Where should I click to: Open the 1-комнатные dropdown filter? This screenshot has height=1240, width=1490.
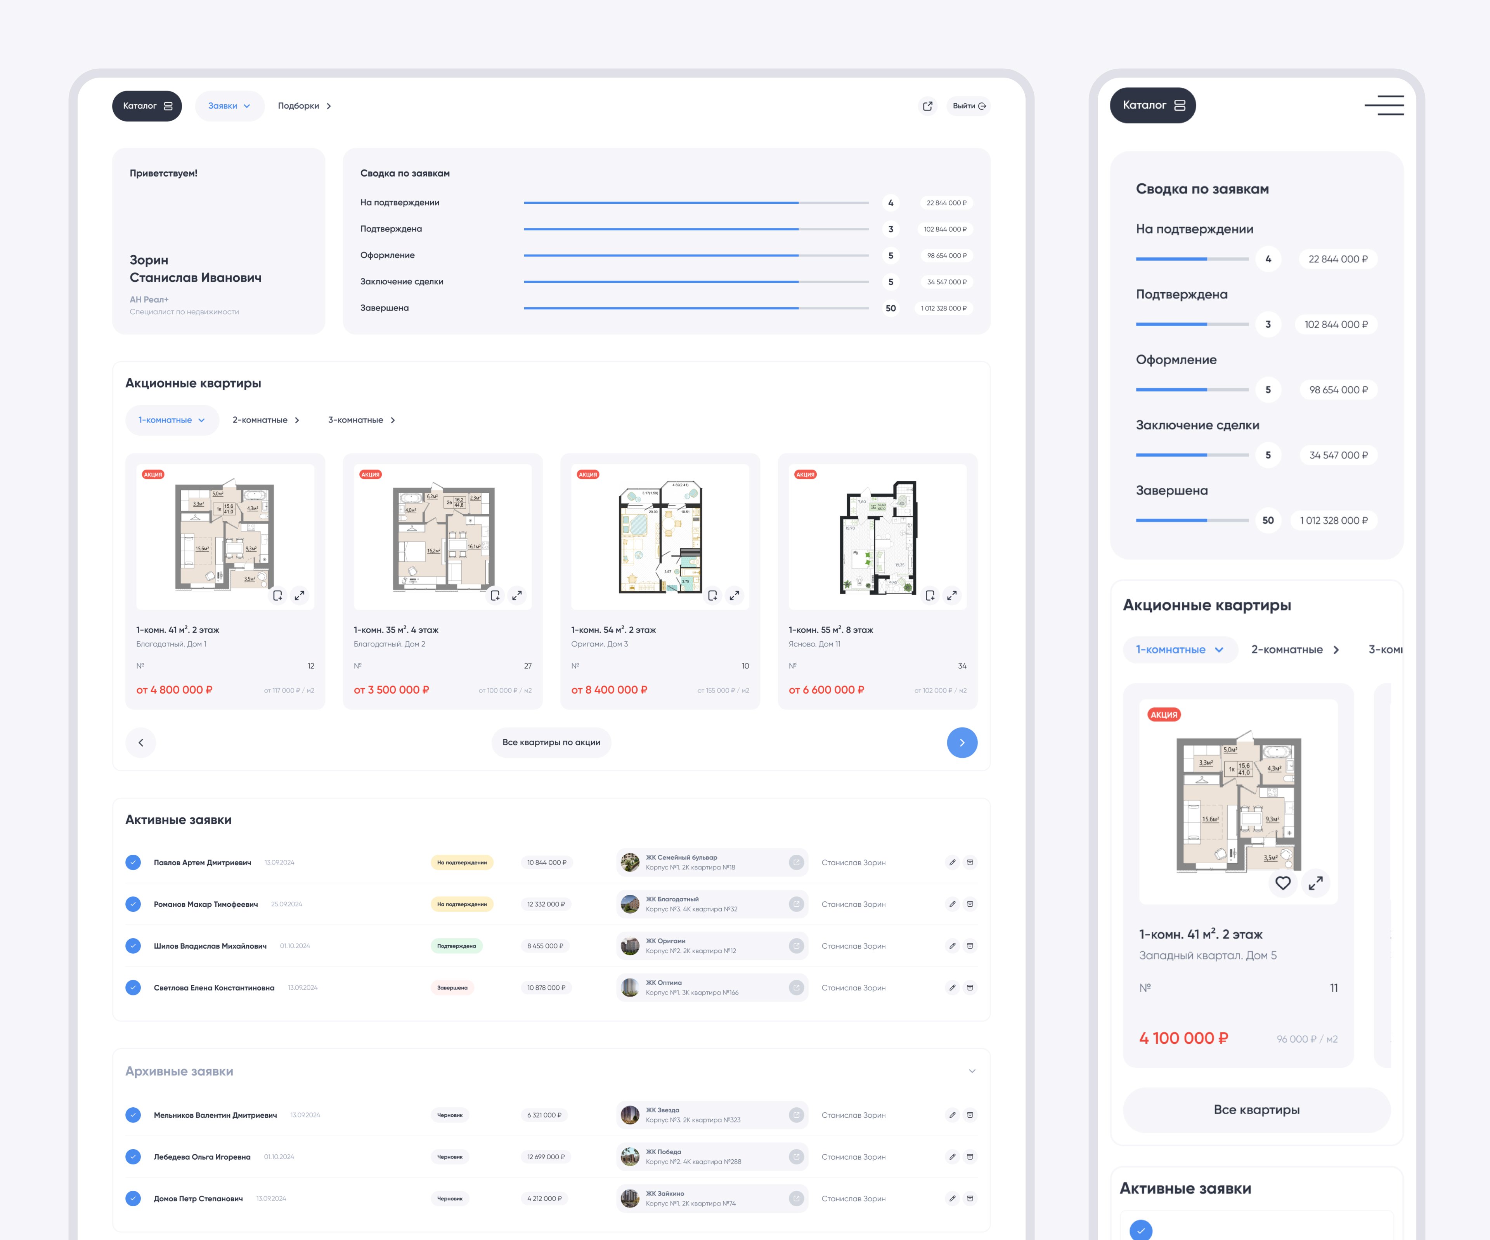point(172,420)
